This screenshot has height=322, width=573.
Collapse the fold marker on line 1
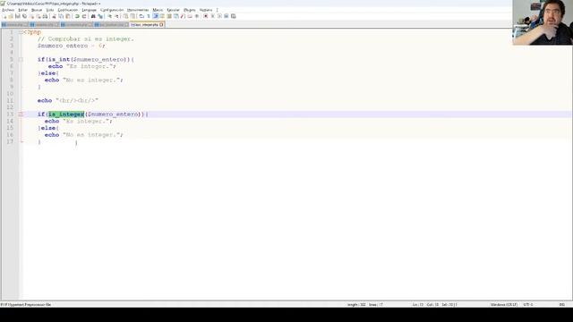click(21, 32)
